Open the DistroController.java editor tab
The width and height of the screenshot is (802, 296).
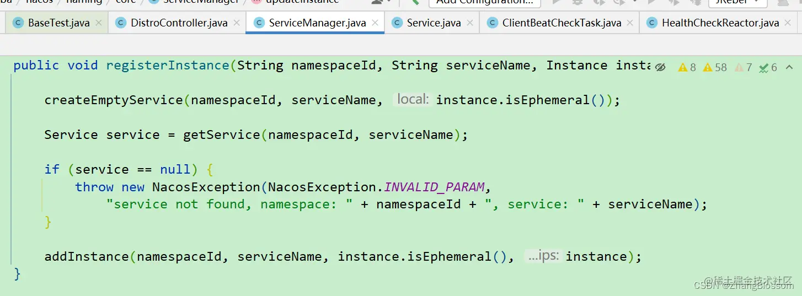coord(178,23)
